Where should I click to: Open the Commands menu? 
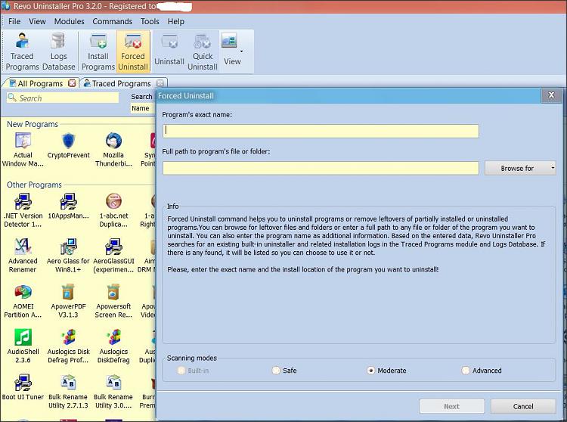(x=113, y=21)
